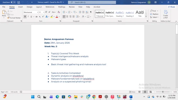Open Borders icon

pos(88,17)
